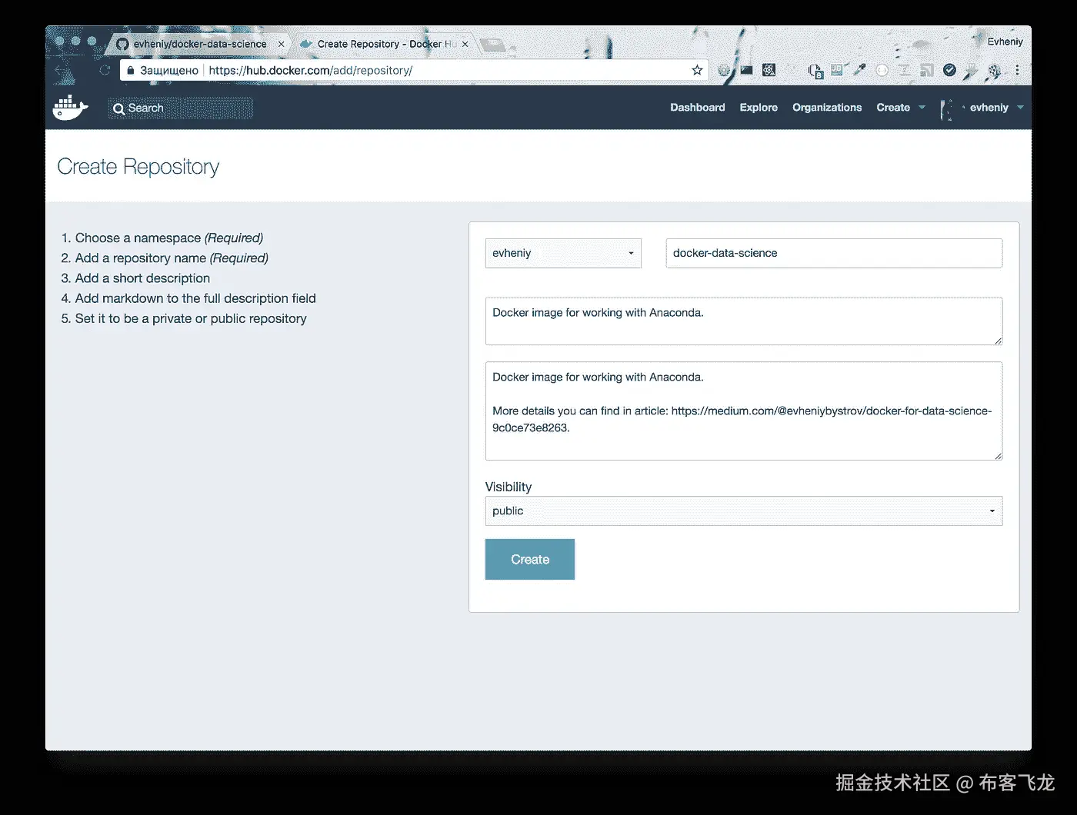Click the Create Repository heading
This screenshot has height=815, width=1077.
[x=138, y=167]
